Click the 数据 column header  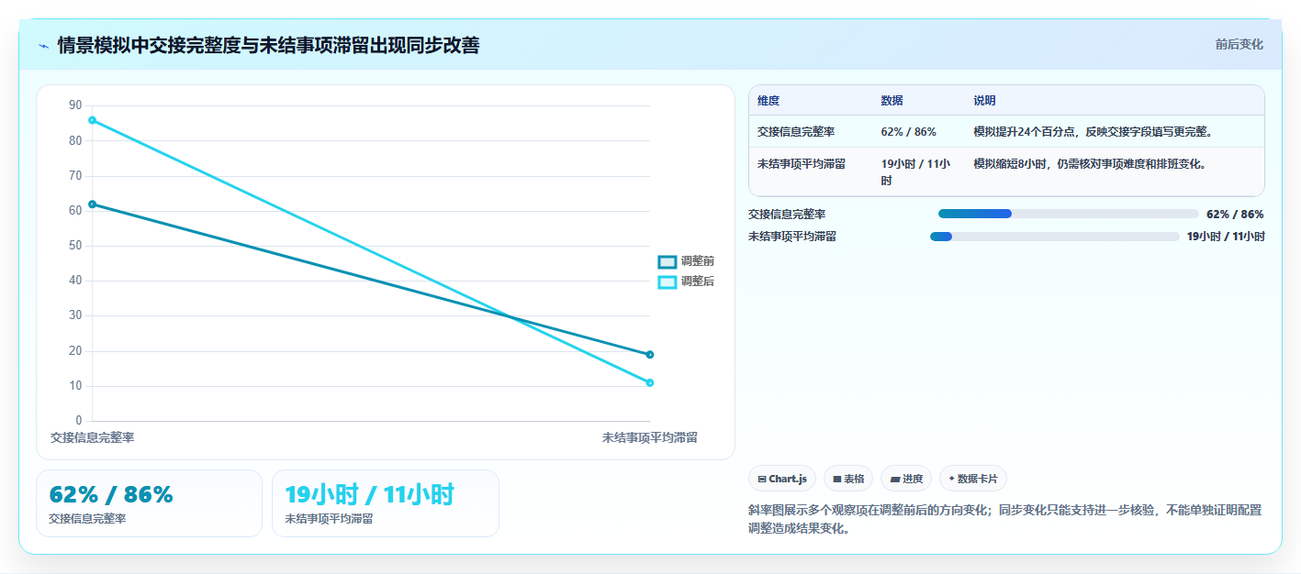click(x=892, y=101)
